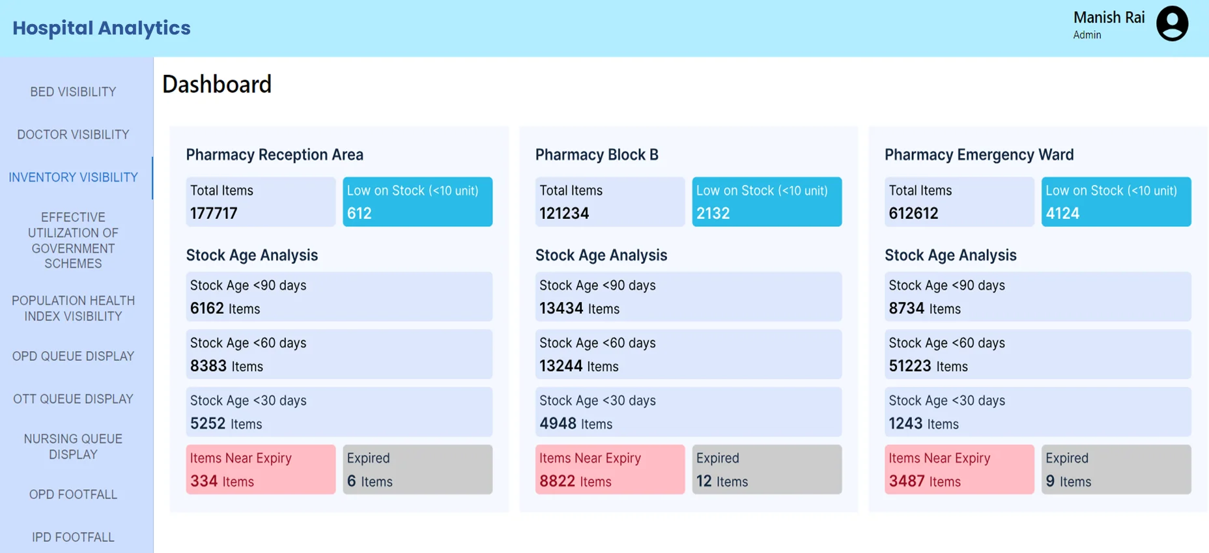Open Emergency Ward Low on Stock 4124
Image resolution: width=1209 pixels, height=553 pixels.
tap(1116, 202)
